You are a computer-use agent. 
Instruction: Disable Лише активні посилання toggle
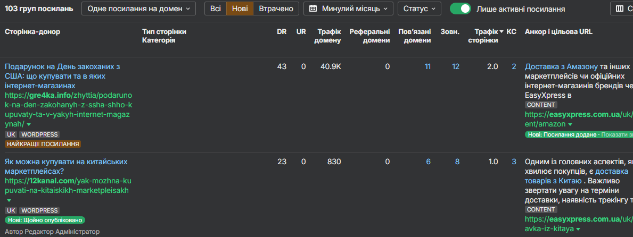click(460, 9)
